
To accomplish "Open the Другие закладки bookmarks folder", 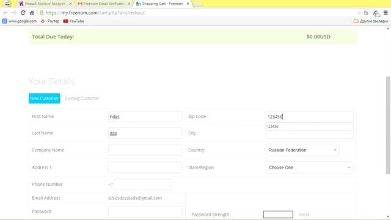I will [x=371, y=21].
